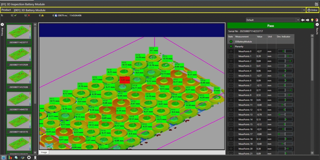Image resolution: width=320 pixels, height=160 pixels.
Task: Select the image view icon in bottom toolbar
Action: point(3,158)
